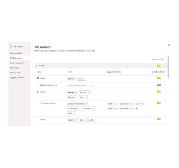Image resolution: width=179 pixels, height=168 pixels.
Task: Click Add in the Consumentnummer terms row
Action: (71, 113)
